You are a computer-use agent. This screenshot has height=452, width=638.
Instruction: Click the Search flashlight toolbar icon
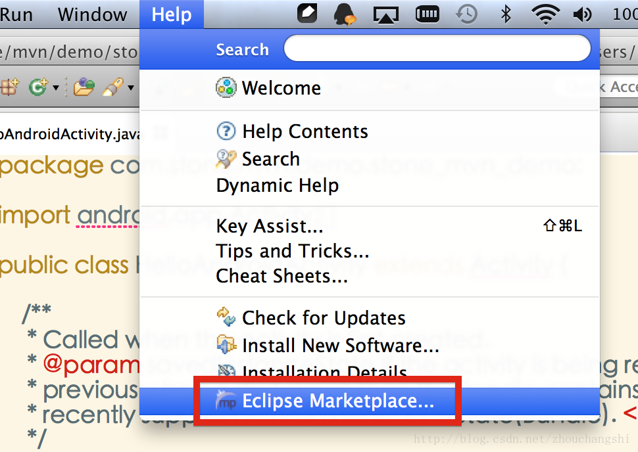coord(113,87)
